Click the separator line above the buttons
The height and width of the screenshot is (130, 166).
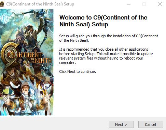point(83,116)
